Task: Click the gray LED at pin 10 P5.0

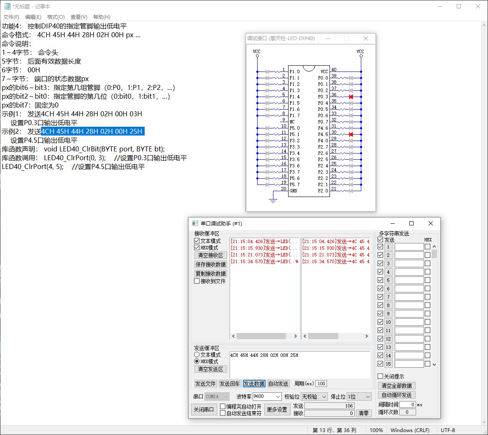Action: (267, 128)
